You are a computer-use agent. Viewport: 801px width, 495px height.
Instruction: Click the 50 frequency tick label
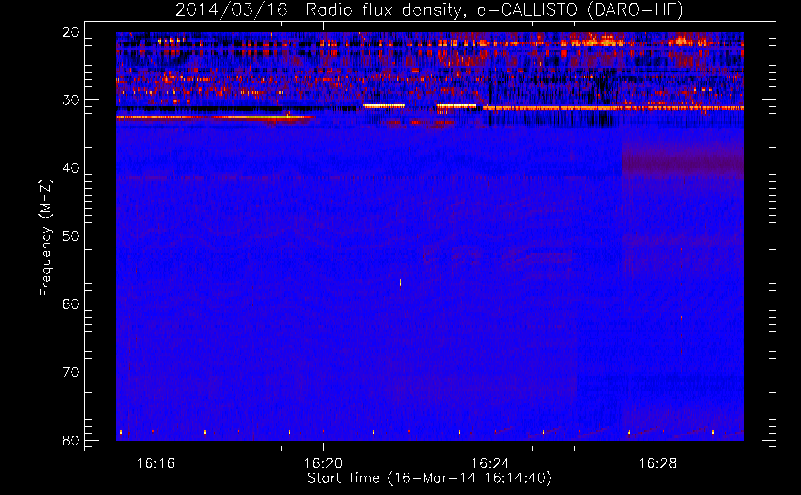[71, 236]
